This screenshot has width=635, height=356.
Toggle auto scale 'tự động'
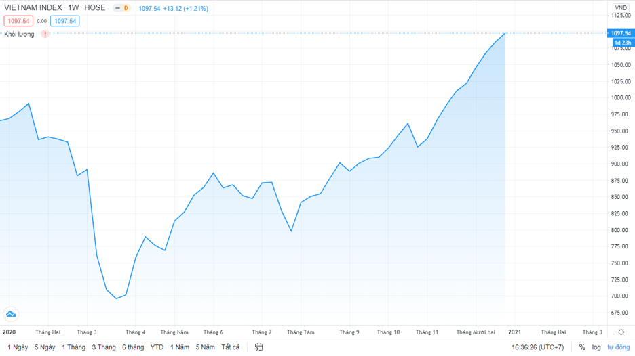(x=618, y=347)
